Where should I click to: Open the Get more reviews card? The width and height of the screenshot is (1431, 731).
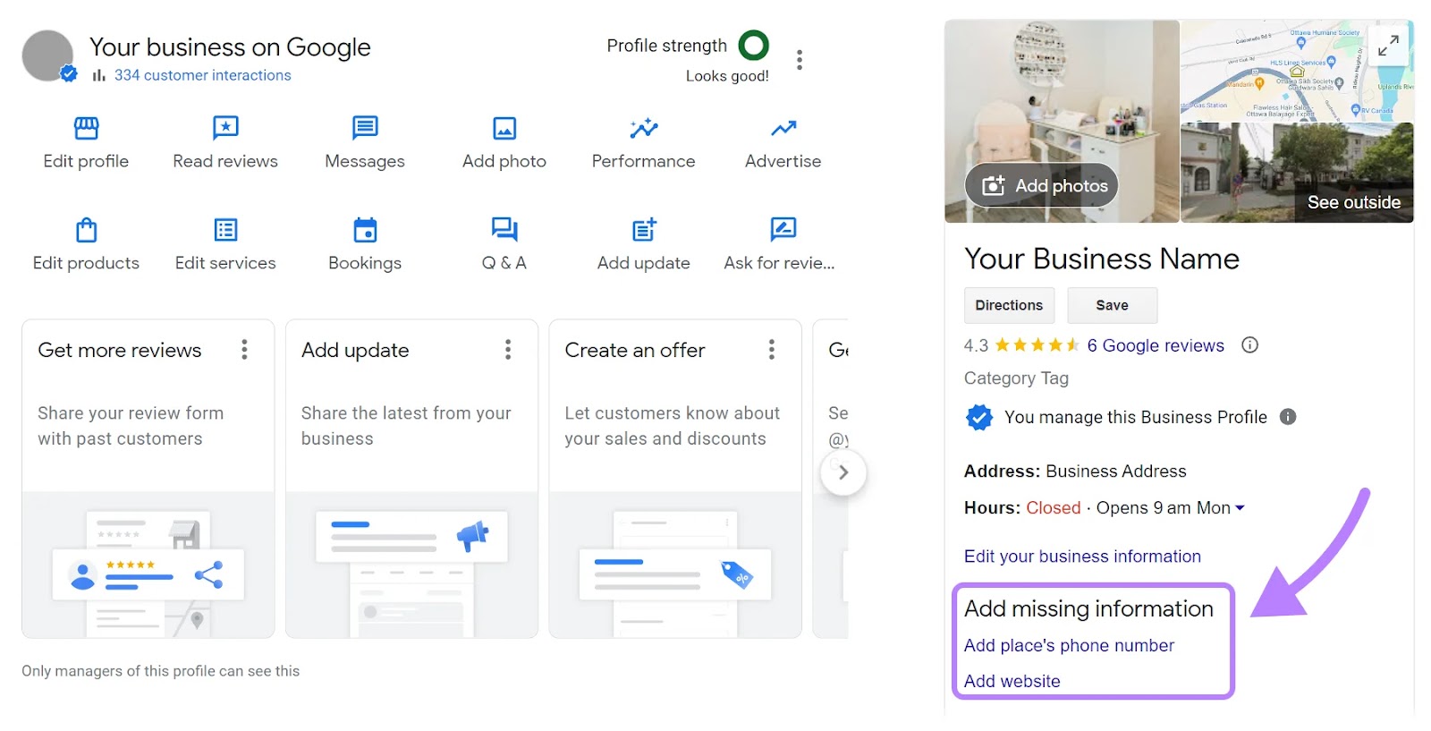point(148,479)
